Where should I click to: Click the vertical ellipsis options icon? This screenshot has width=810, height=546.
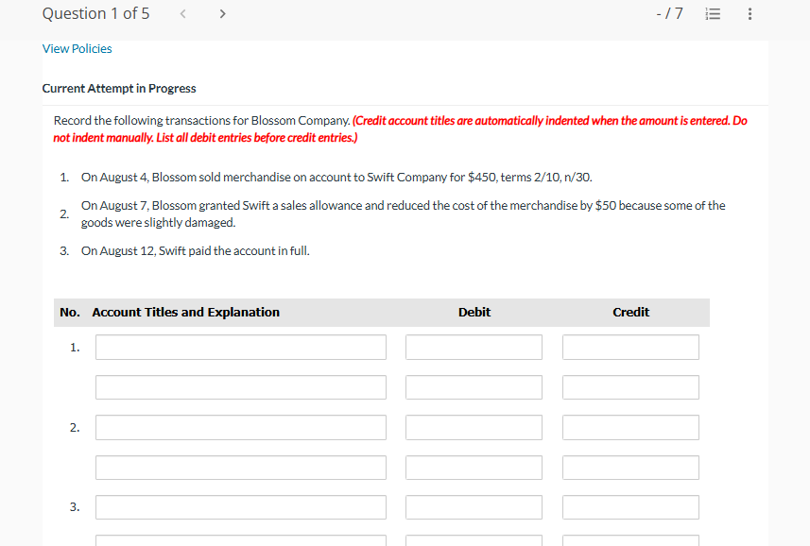[x=750, y=13]
